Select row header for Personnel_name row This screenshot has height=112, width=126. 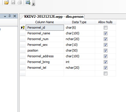click(23, 34)
